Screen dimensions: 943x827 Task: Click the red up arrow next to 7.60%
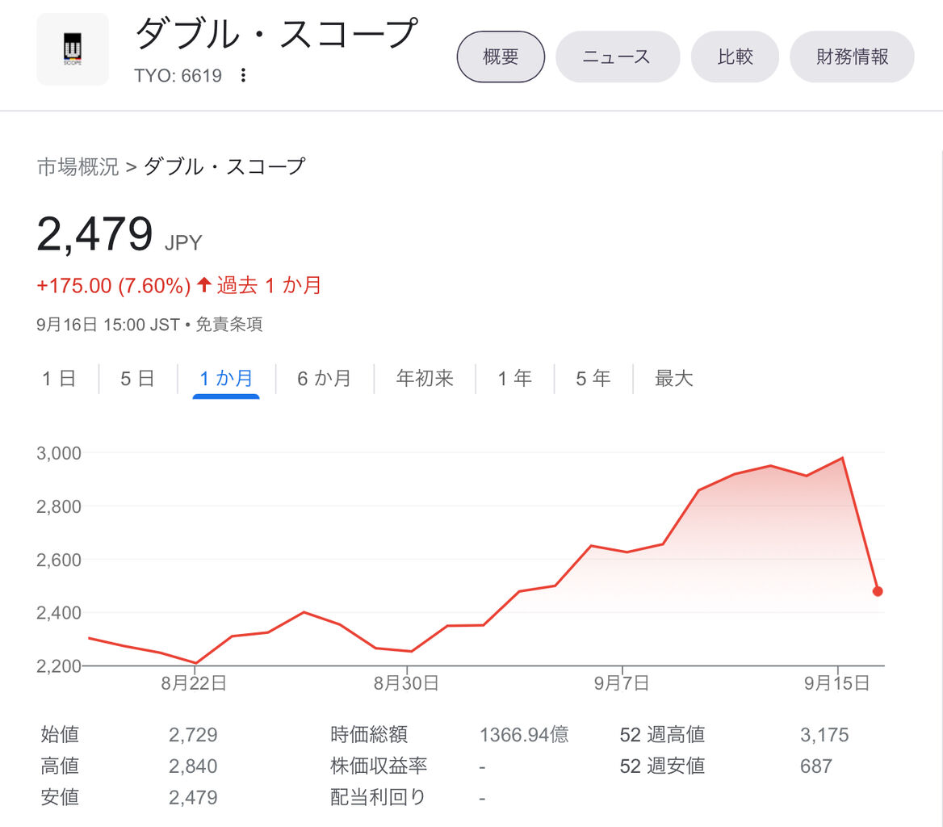(x=204, y=284)
